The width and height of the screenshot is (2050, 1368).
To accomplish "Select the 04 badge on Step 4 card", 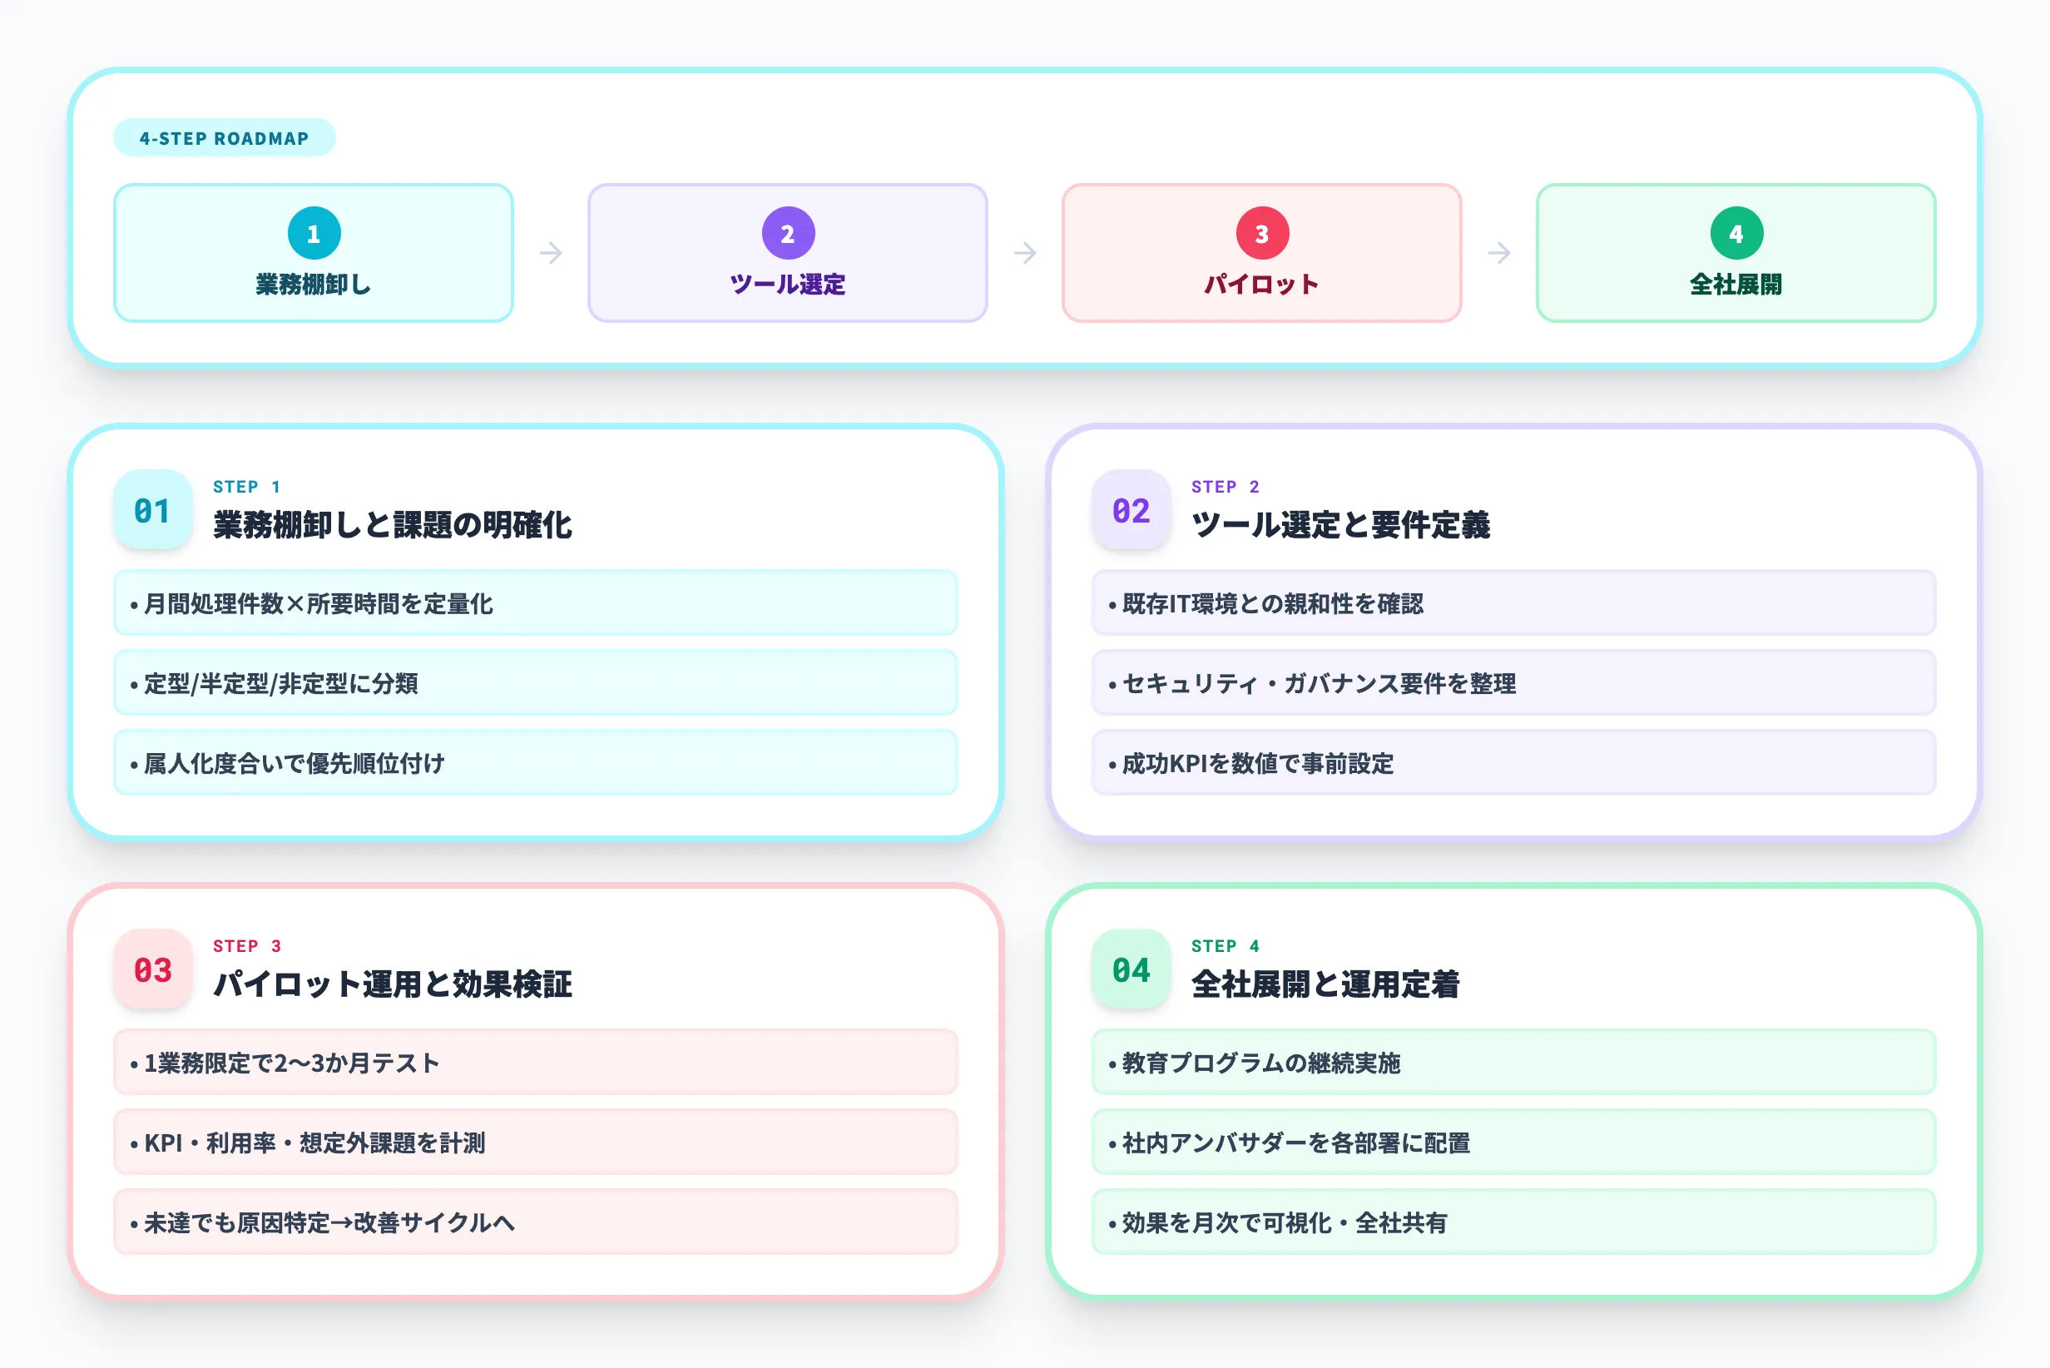I will (x=1130, y=969).
